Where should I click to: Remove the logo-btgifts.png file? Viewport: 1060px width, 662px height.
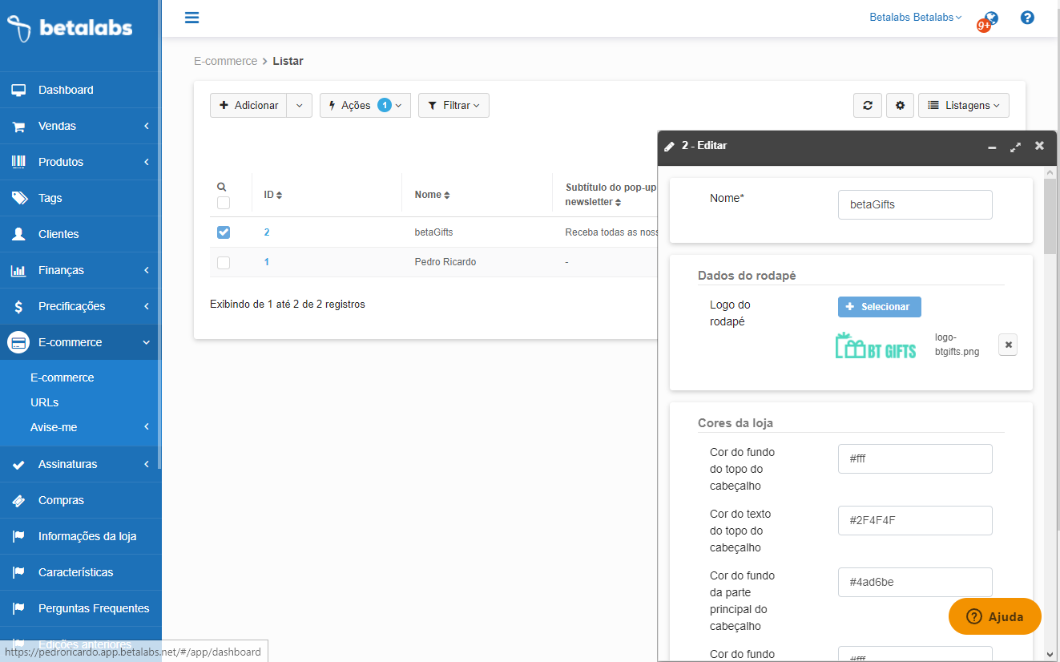(1008, 345)
